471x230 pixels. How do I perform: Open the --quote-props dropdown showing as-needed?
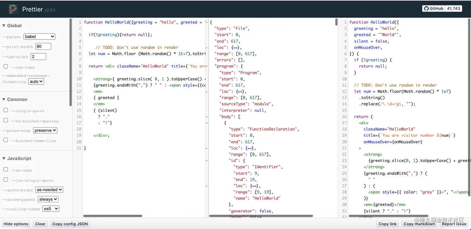tap(49, 190)
